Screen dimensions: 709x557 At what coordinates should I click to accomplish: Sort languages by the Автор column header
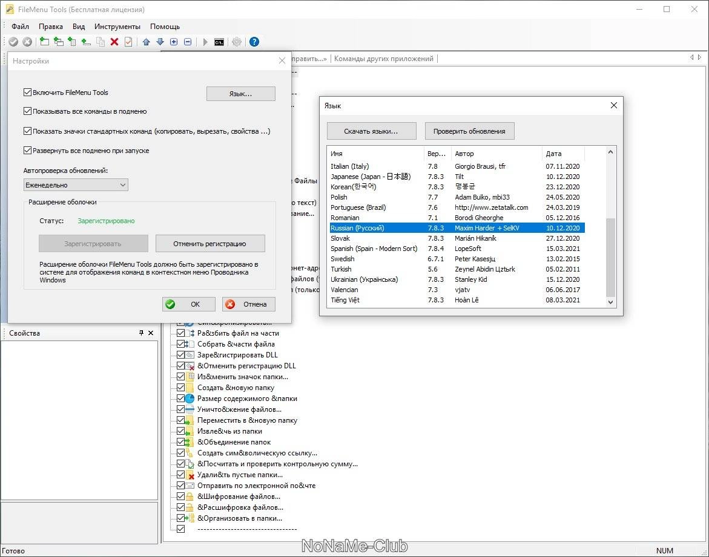pyautogui.click(x=496, y=154)
